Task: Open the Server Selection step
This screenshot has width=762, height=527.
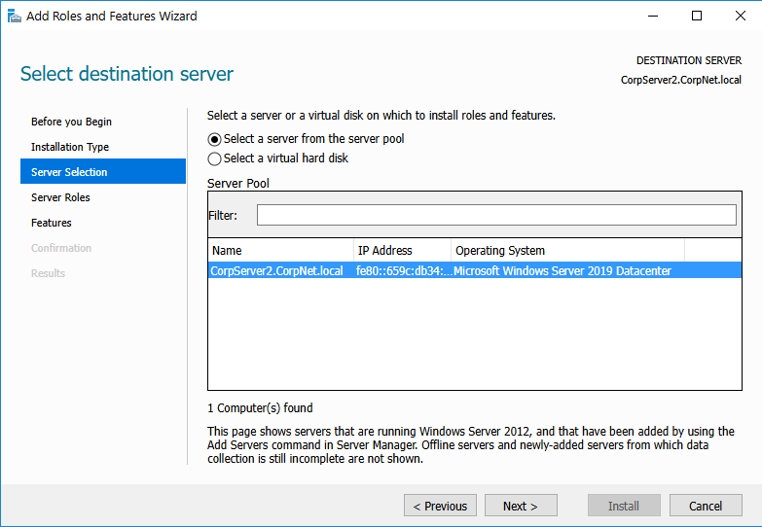Action: tap(69, 172)
